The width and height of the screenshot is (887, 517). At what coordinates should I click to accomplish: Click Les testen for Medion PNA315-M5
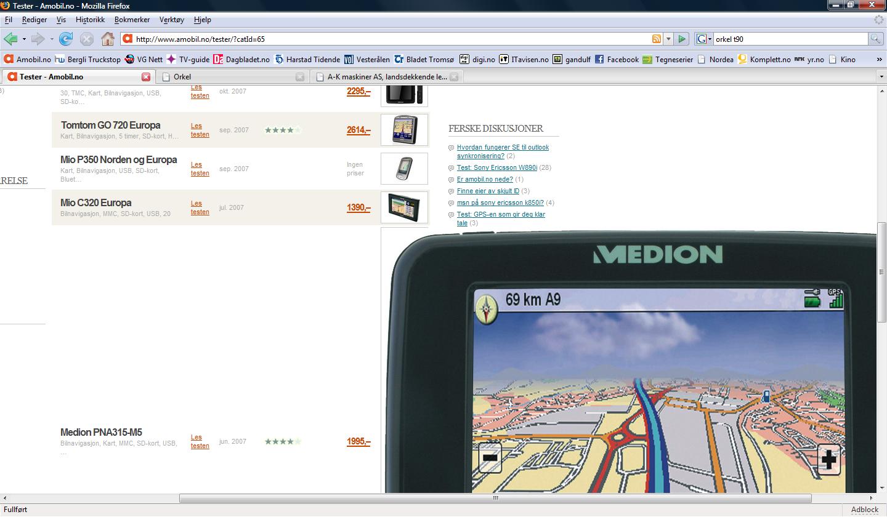(200, 441)
